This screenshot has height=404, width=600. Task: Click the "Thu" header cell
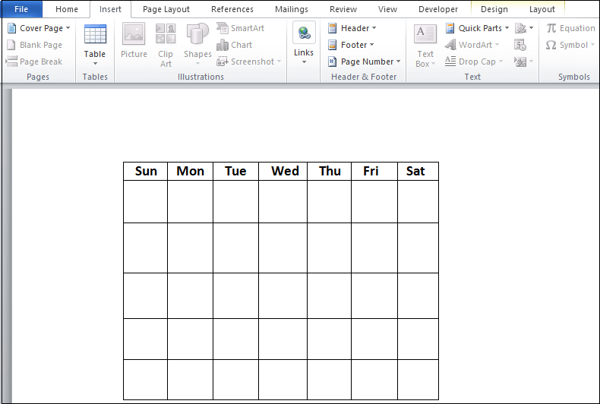click(329, 171)
